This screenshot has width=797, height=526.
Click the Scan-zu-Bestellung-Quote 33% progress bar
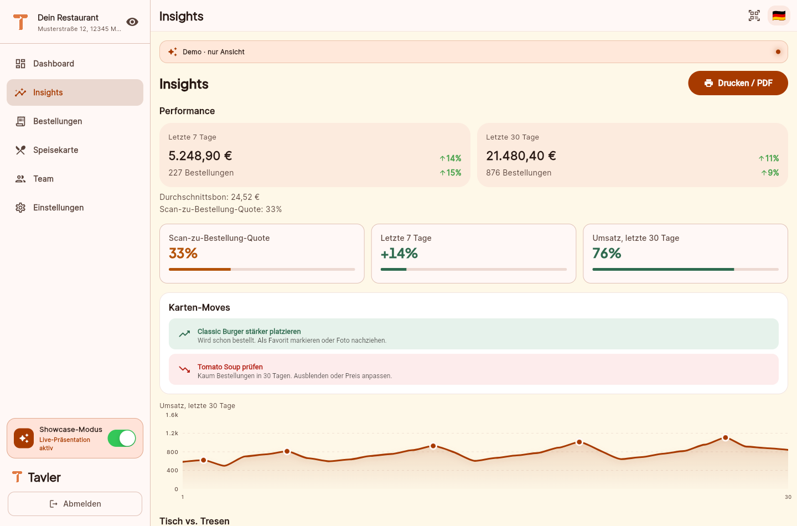click(262, 269)
